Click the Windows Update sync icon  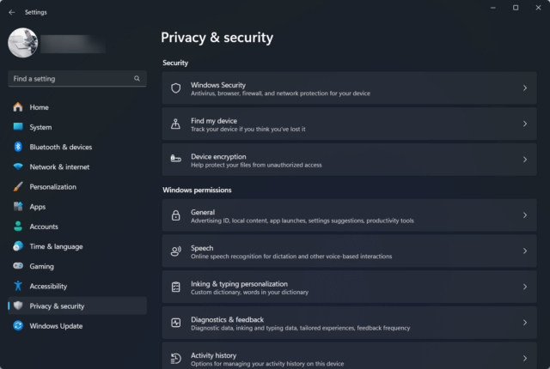coord(18,325)
